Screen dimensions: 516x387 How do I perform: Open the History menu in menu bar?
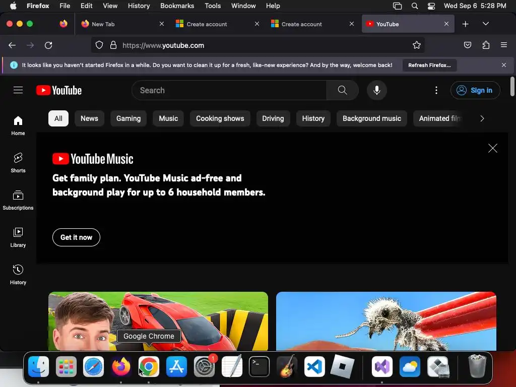[x=139, y=6]
